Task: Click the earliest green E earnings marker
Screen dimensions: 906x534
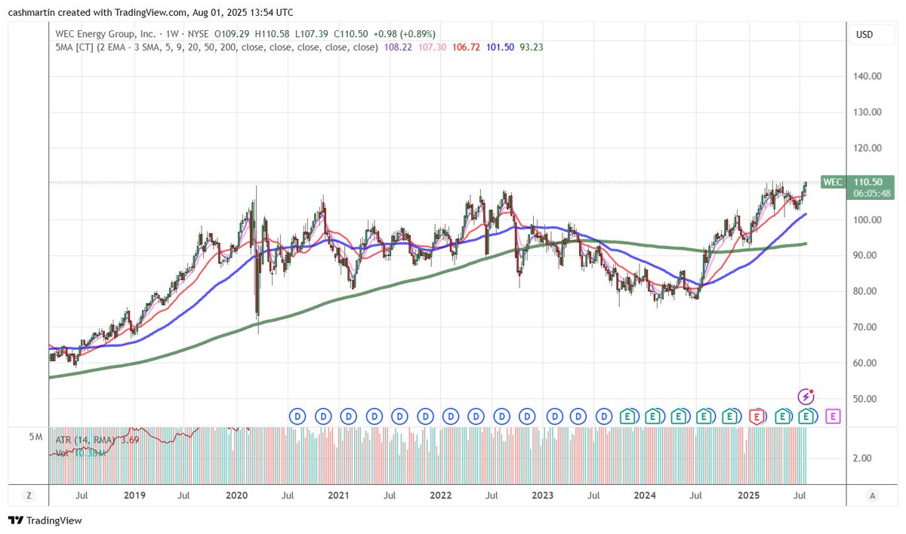Action: click(627, 416)
